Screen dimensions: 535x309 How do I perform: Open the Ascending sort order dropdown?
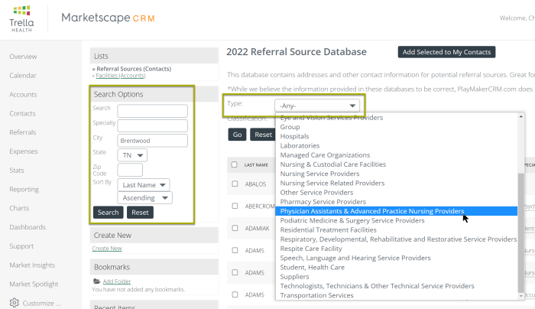[145, 198]
